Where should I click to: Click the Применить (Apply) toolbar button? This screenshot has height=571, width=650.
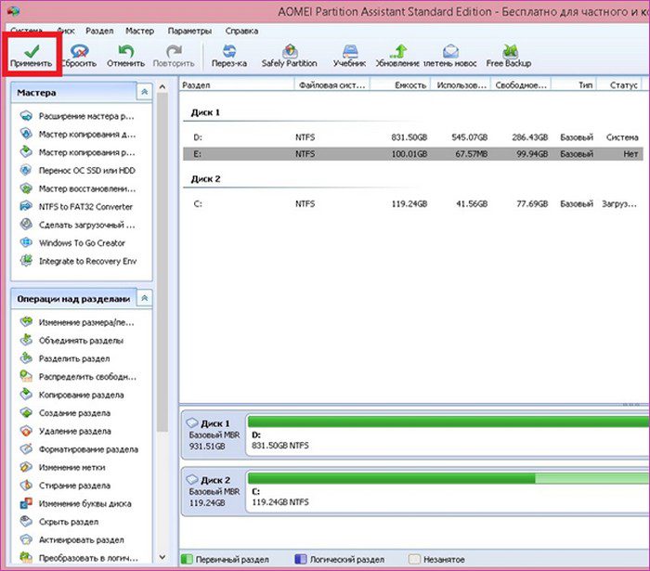click(32, 56)
